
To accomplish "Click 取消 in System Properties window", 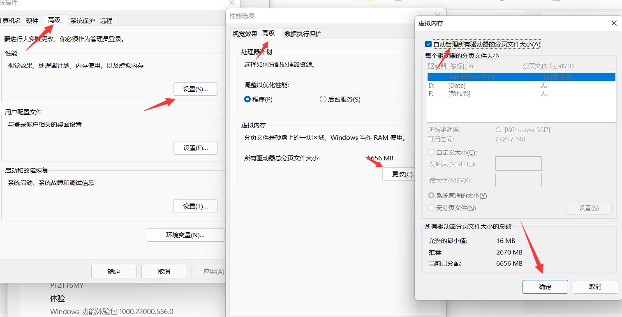I will tap(164, 272).
